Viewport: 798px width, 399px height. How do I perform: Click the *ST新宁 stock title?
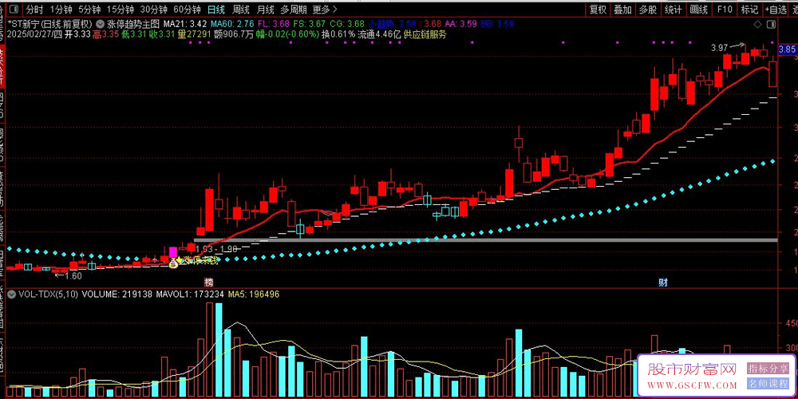point(22,23)
